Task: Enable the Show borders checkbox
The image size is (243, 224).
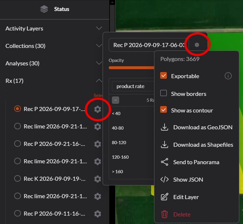Action: 164,93
